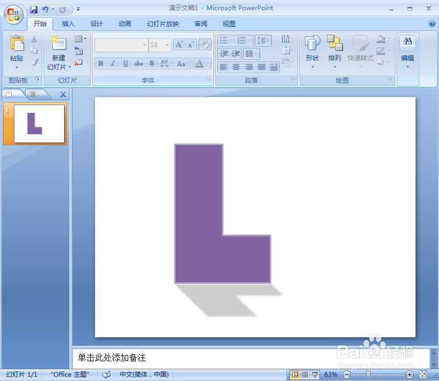Save the presentation via Quick Access

[34, 10]
